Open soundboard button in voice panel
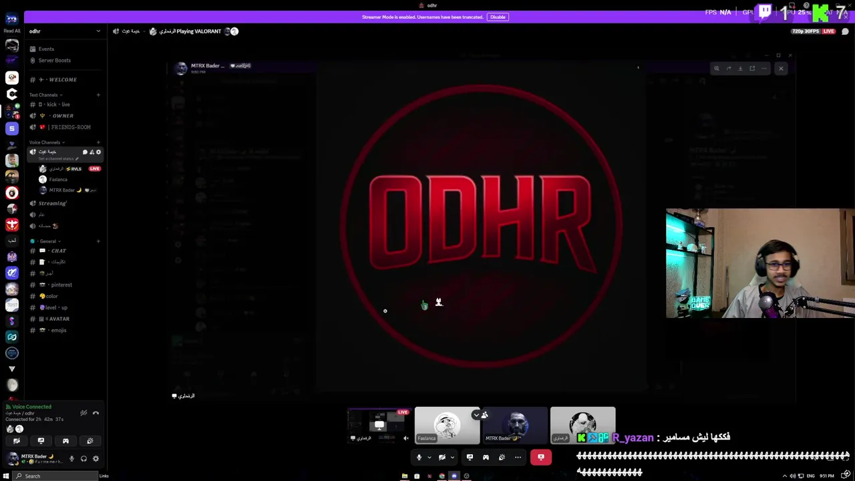The width and height of the screenshot is (855, 481). point(90,441)
